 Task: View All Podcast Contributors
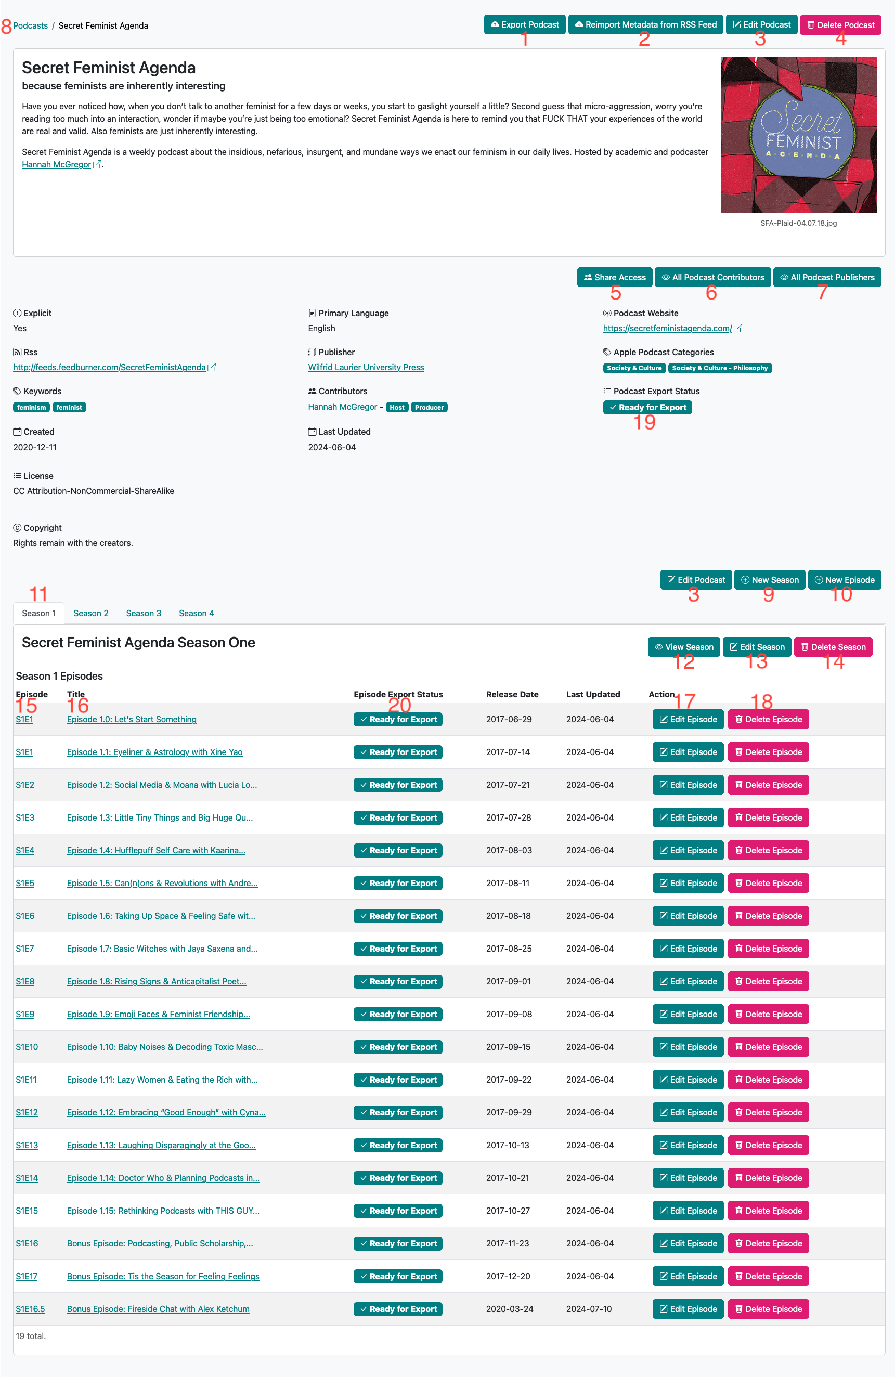tap(712, 277)
